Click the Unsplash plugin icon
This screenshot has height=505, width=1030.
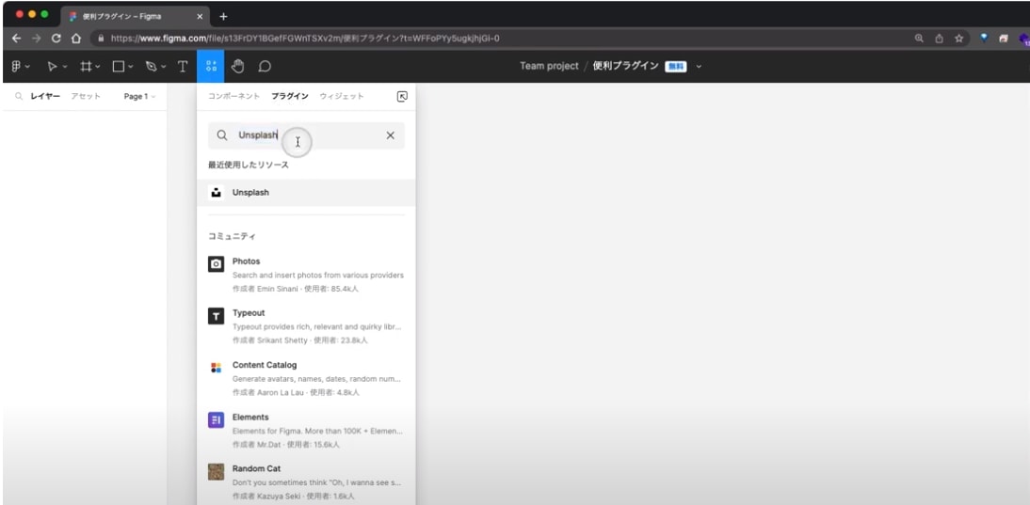point(216,193)
